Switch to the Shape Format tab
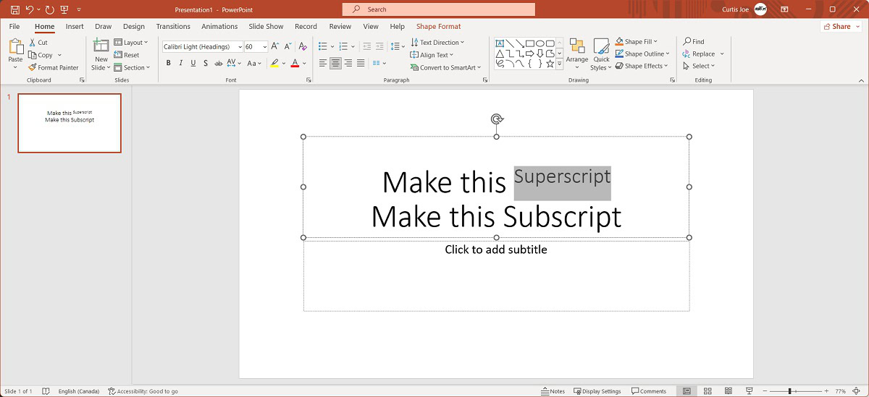This screenshot has height=397, width=869. [438, 27]
